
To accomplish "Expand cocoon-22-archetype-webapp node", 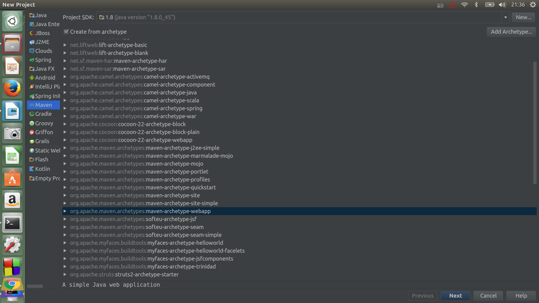I will (65, 140).
